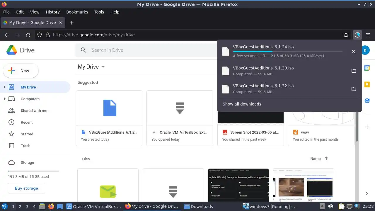The width and height of the screenshot is (375, 211).
Task: Open the Google account avatar
Action: [365, 50]
